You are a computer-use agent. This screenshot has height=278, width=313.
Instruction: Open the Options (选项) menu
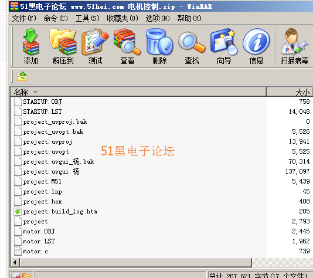[x=158, y=18]
